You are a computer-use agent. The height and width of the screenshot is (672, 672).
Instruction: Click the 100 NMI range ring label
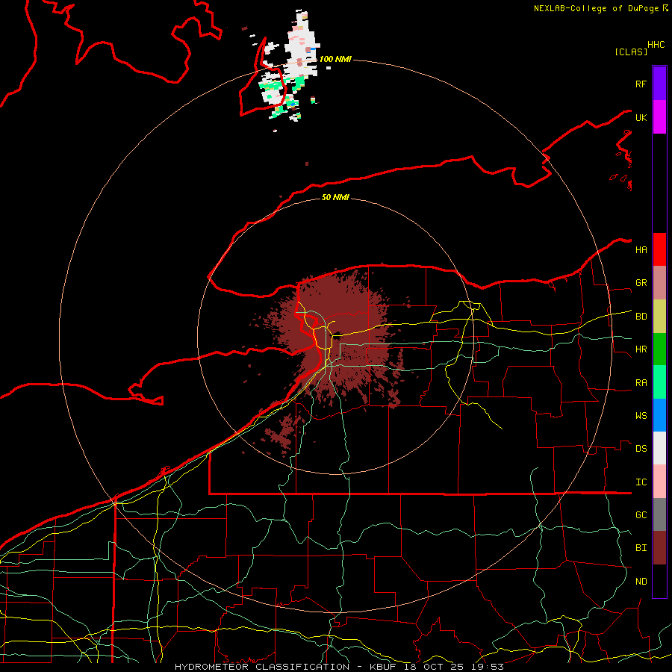[x=335, y=59]
